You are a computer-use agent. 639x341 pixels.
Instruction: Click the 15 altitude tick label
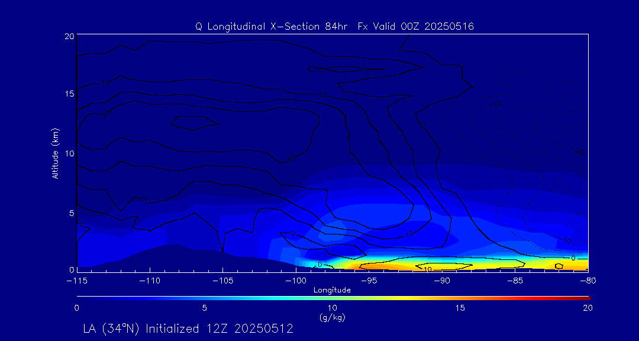pos(70,94)
